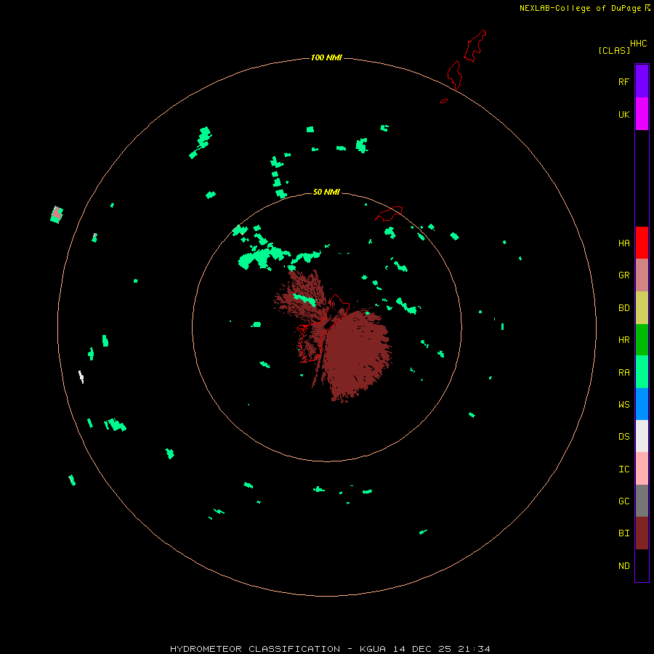The height and width of the screenshot is (654, 654).
Task: Click the "GC" legend label
Action: pyautogui.click(x=624, y=501)
